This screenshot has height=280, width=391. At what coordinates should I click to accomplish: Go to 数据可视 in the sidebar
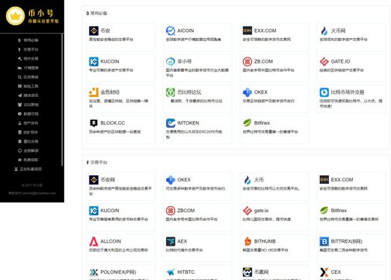pos(28,113)
